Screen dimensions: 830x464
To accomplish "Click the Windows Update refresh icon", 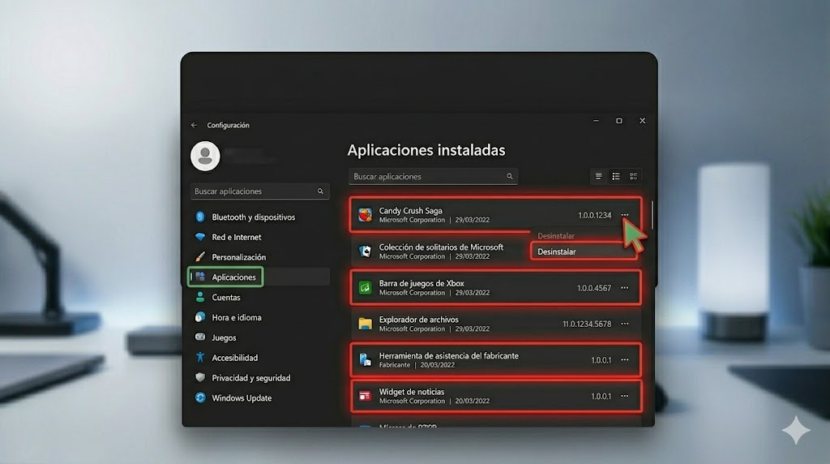I will 200,397.
